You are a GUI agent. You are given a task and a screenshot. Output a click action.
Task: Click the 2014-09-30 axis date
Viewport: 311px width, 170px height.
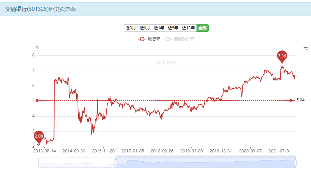74,151
